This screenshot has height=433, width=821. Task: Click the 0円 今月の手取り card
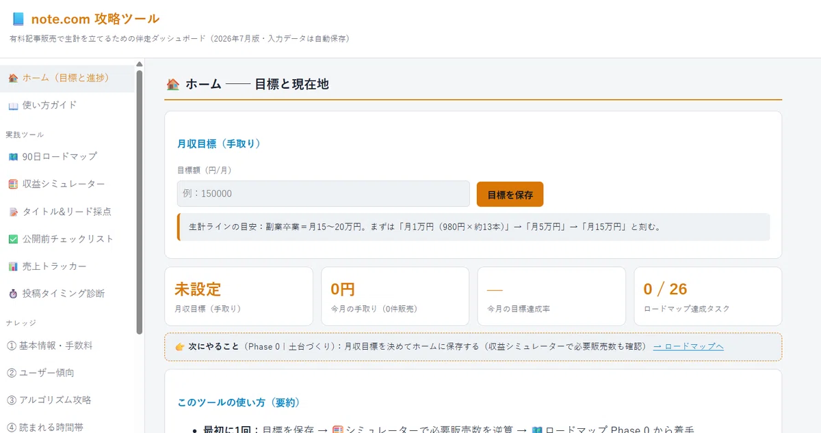tap(395, 296)
